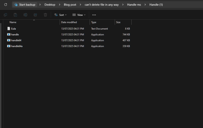Go to Desktop breadcrumb
This screenshot has width=203, height=128.
(x=50, y=5)
